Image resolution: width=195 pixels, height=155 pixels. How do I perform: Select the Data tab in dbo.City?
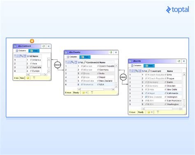149,66
